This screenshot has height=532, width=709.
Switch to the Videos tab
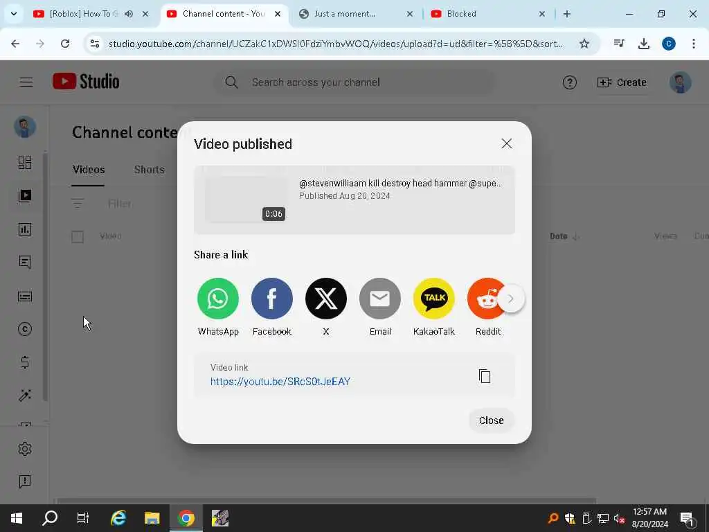(88, 170)
